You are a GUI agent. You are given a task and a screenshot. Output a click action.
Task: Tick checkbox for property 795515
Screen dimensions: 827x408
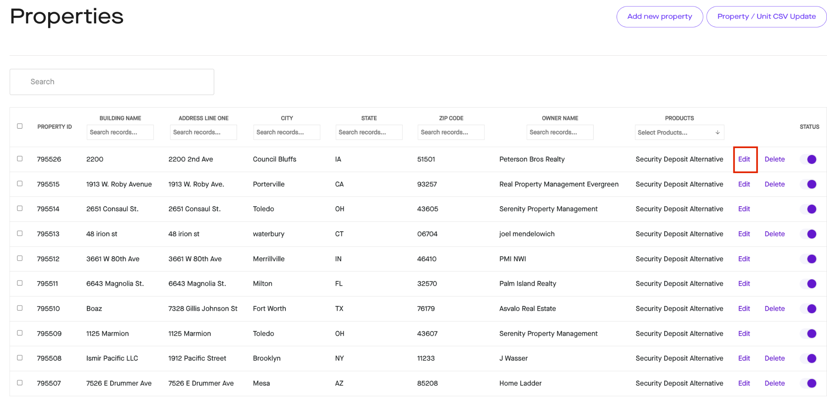click(x=20, y=184)
